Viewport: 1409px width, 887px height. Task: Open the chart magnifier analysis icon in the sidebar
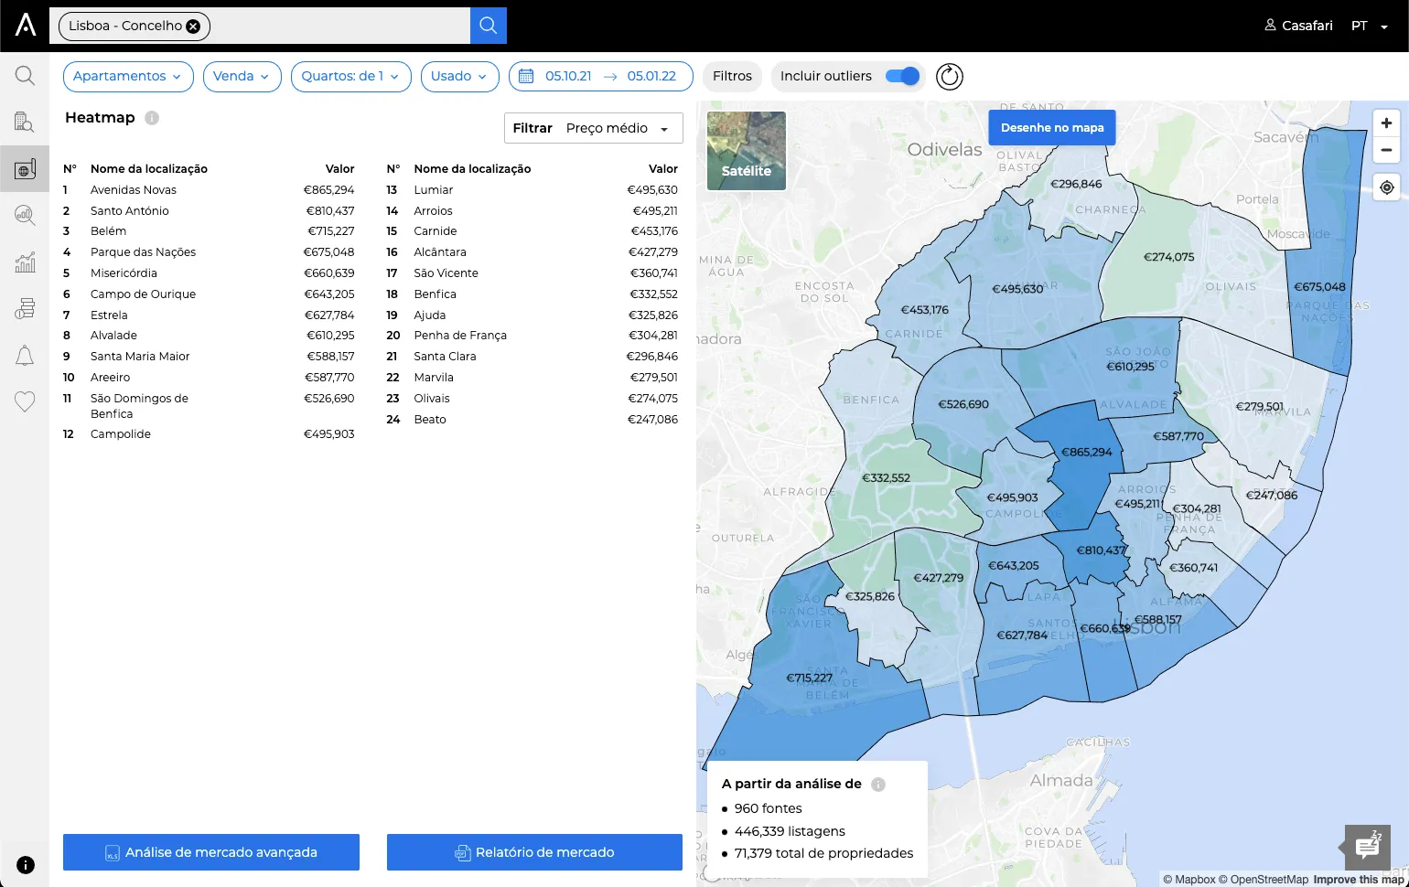pyautogui.click(x=25, y=215)
